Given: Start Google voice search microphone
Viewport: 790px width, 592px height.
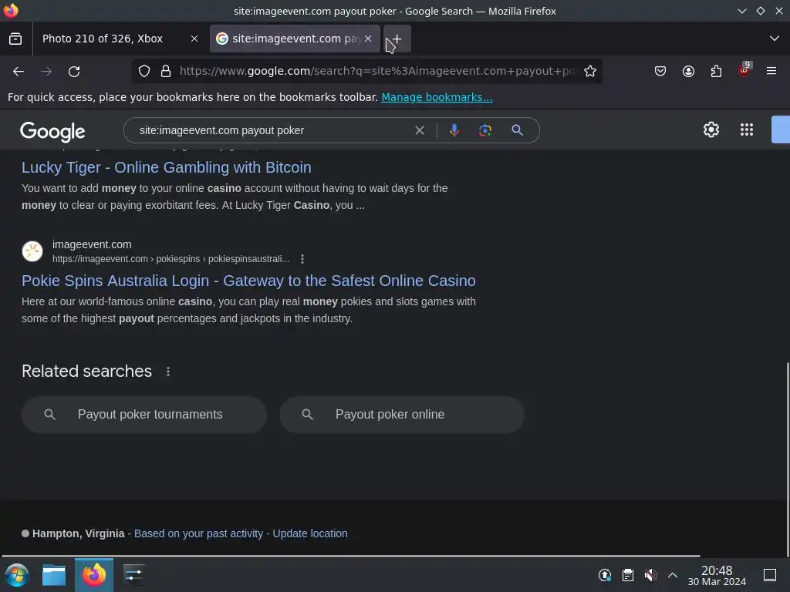Looking at the screenshot, I should click(454, 130).
